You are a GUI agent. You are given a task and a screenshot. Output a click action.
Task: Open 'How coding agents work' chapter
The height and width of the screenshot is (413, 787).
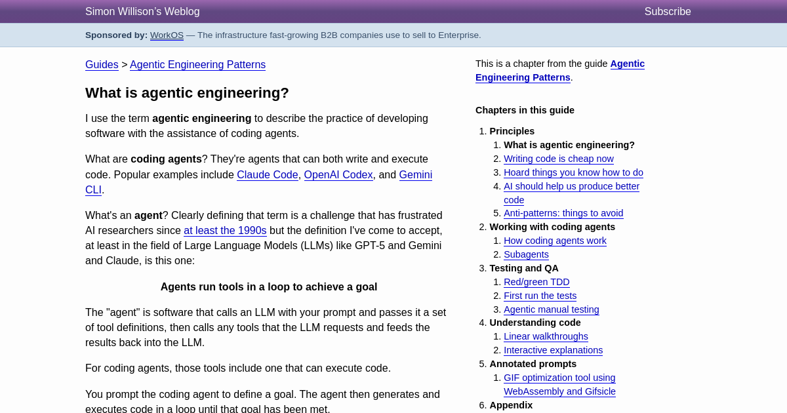point(555,241)
